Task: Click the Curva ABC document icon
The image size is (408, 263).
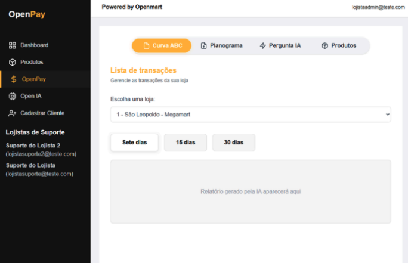Action: [146, 46]
